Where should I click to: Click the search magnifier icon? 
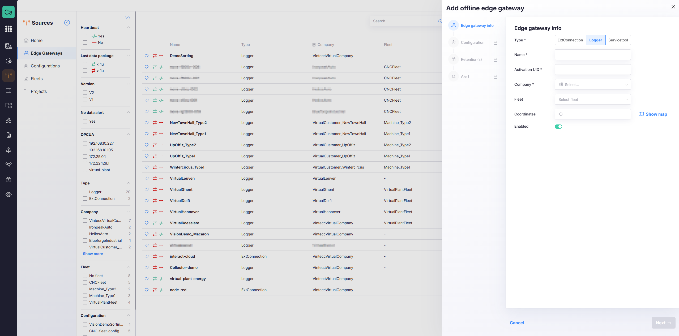click(440, 21)
